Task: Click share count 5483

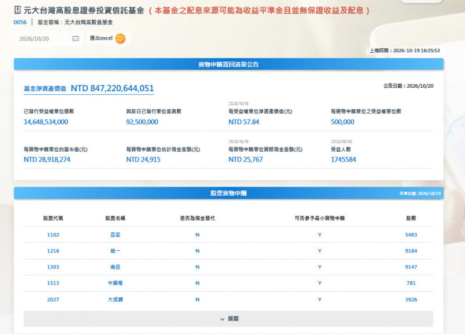Action: [x=411, y=235]
